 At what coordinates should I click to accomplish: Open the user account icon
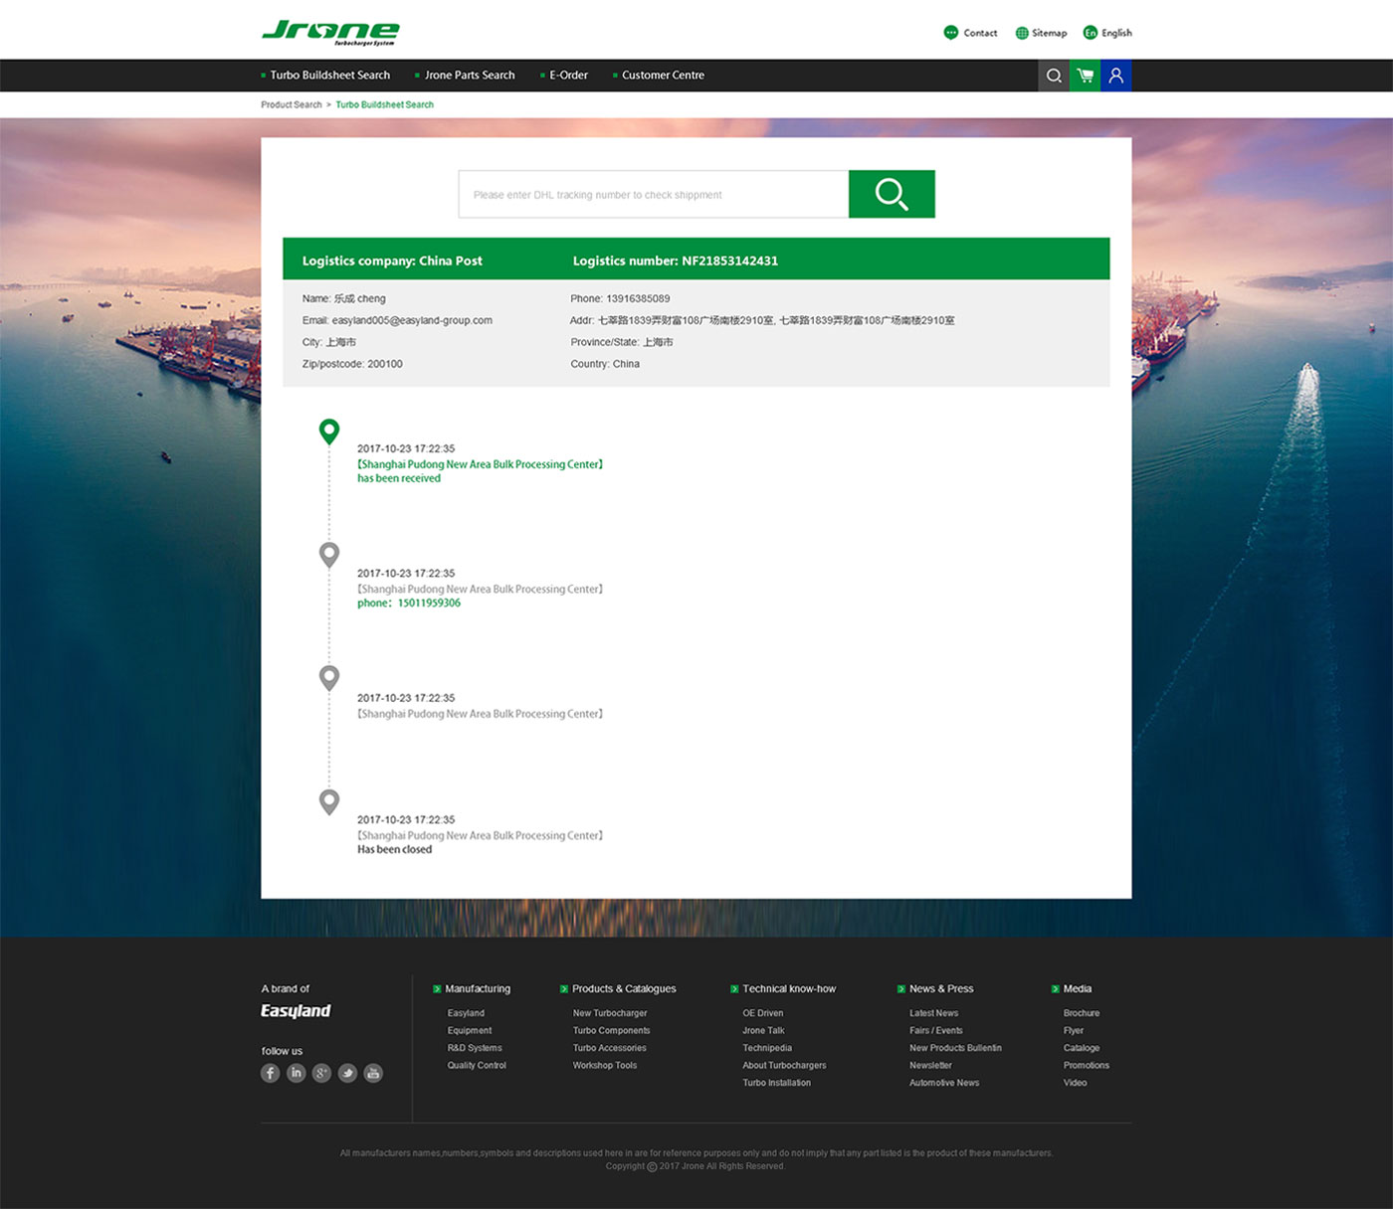(1115, 76)
